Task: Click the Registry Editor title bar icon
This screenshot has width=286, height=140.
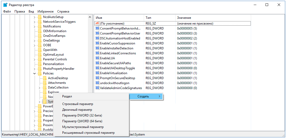Action: [5, 5]
